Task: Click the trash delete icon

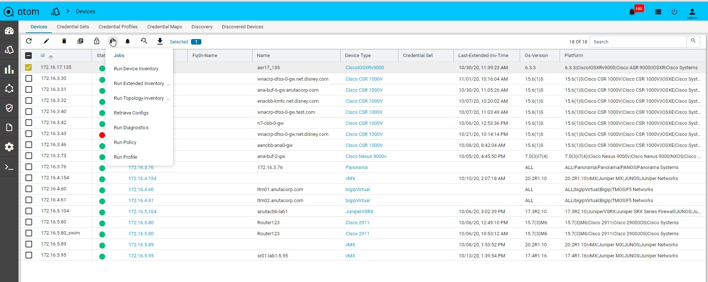Action: (x=64, y=41)
